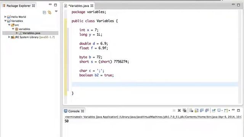Image resolution: width=244 pixels, height=137 pixels.
Task: Click the 'long y = 1L;' line
Action: click(x=91, y=35)
